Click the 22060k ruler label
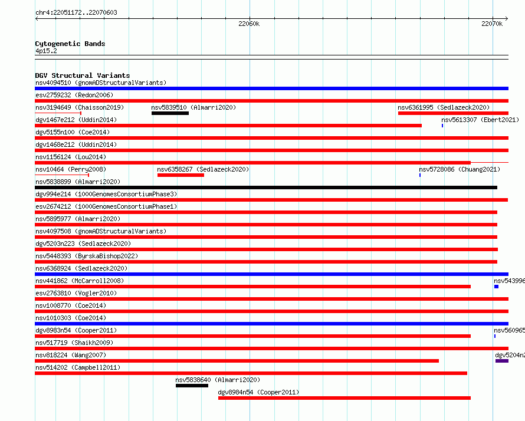The width and height of the screenshot is (525, 421). tap(249, 24)
